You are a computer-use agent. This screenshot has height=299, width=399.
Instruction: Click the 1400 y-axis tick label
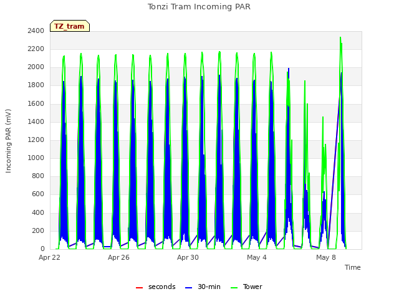pos(36,122)
